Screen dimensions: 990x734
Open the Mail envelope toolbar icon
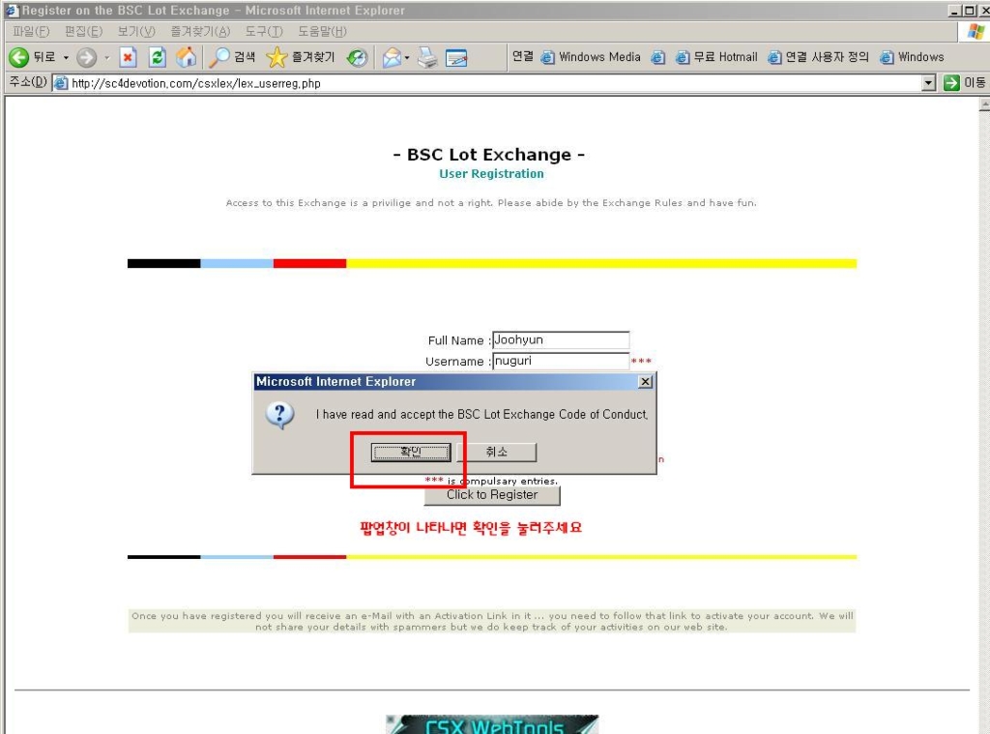tap(393, 57)
